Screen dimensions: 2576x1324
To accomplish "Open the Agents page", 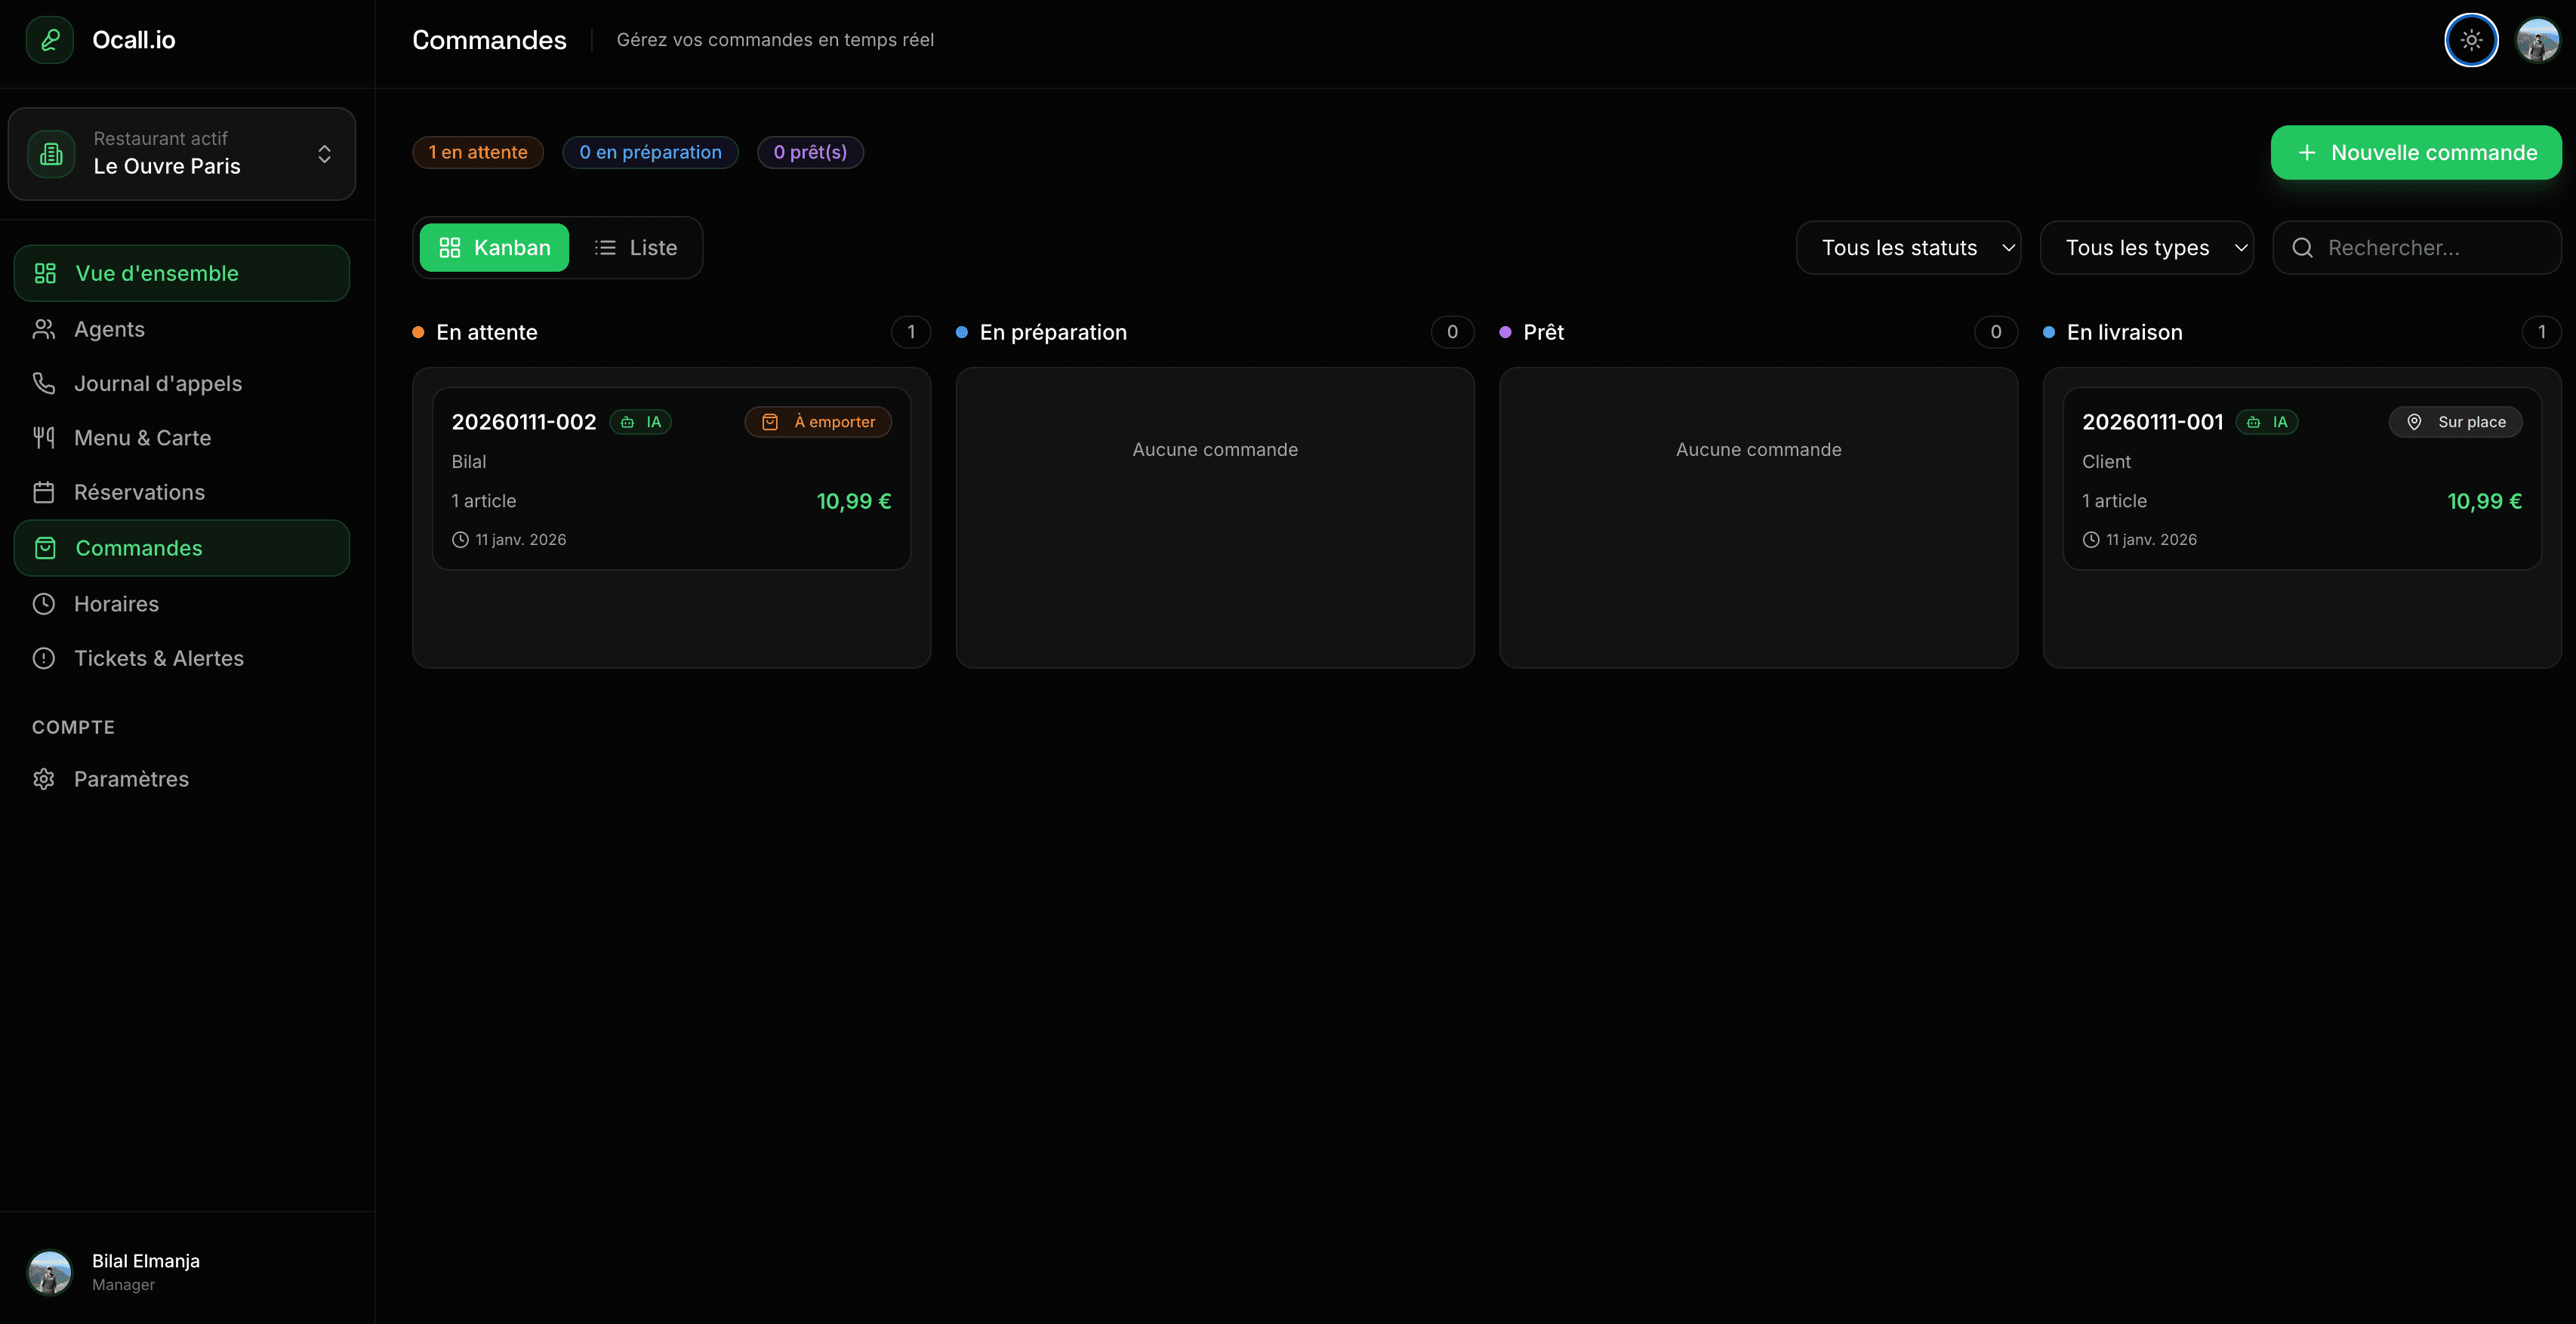I will [x=109, y=328].
